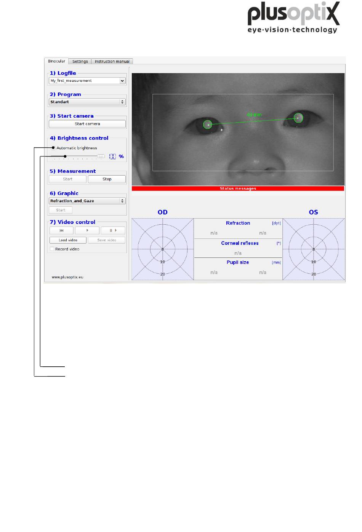Stop the measurement
This screenshot has width=362, height=532.
pyautogui.click(x=107, y=179)
